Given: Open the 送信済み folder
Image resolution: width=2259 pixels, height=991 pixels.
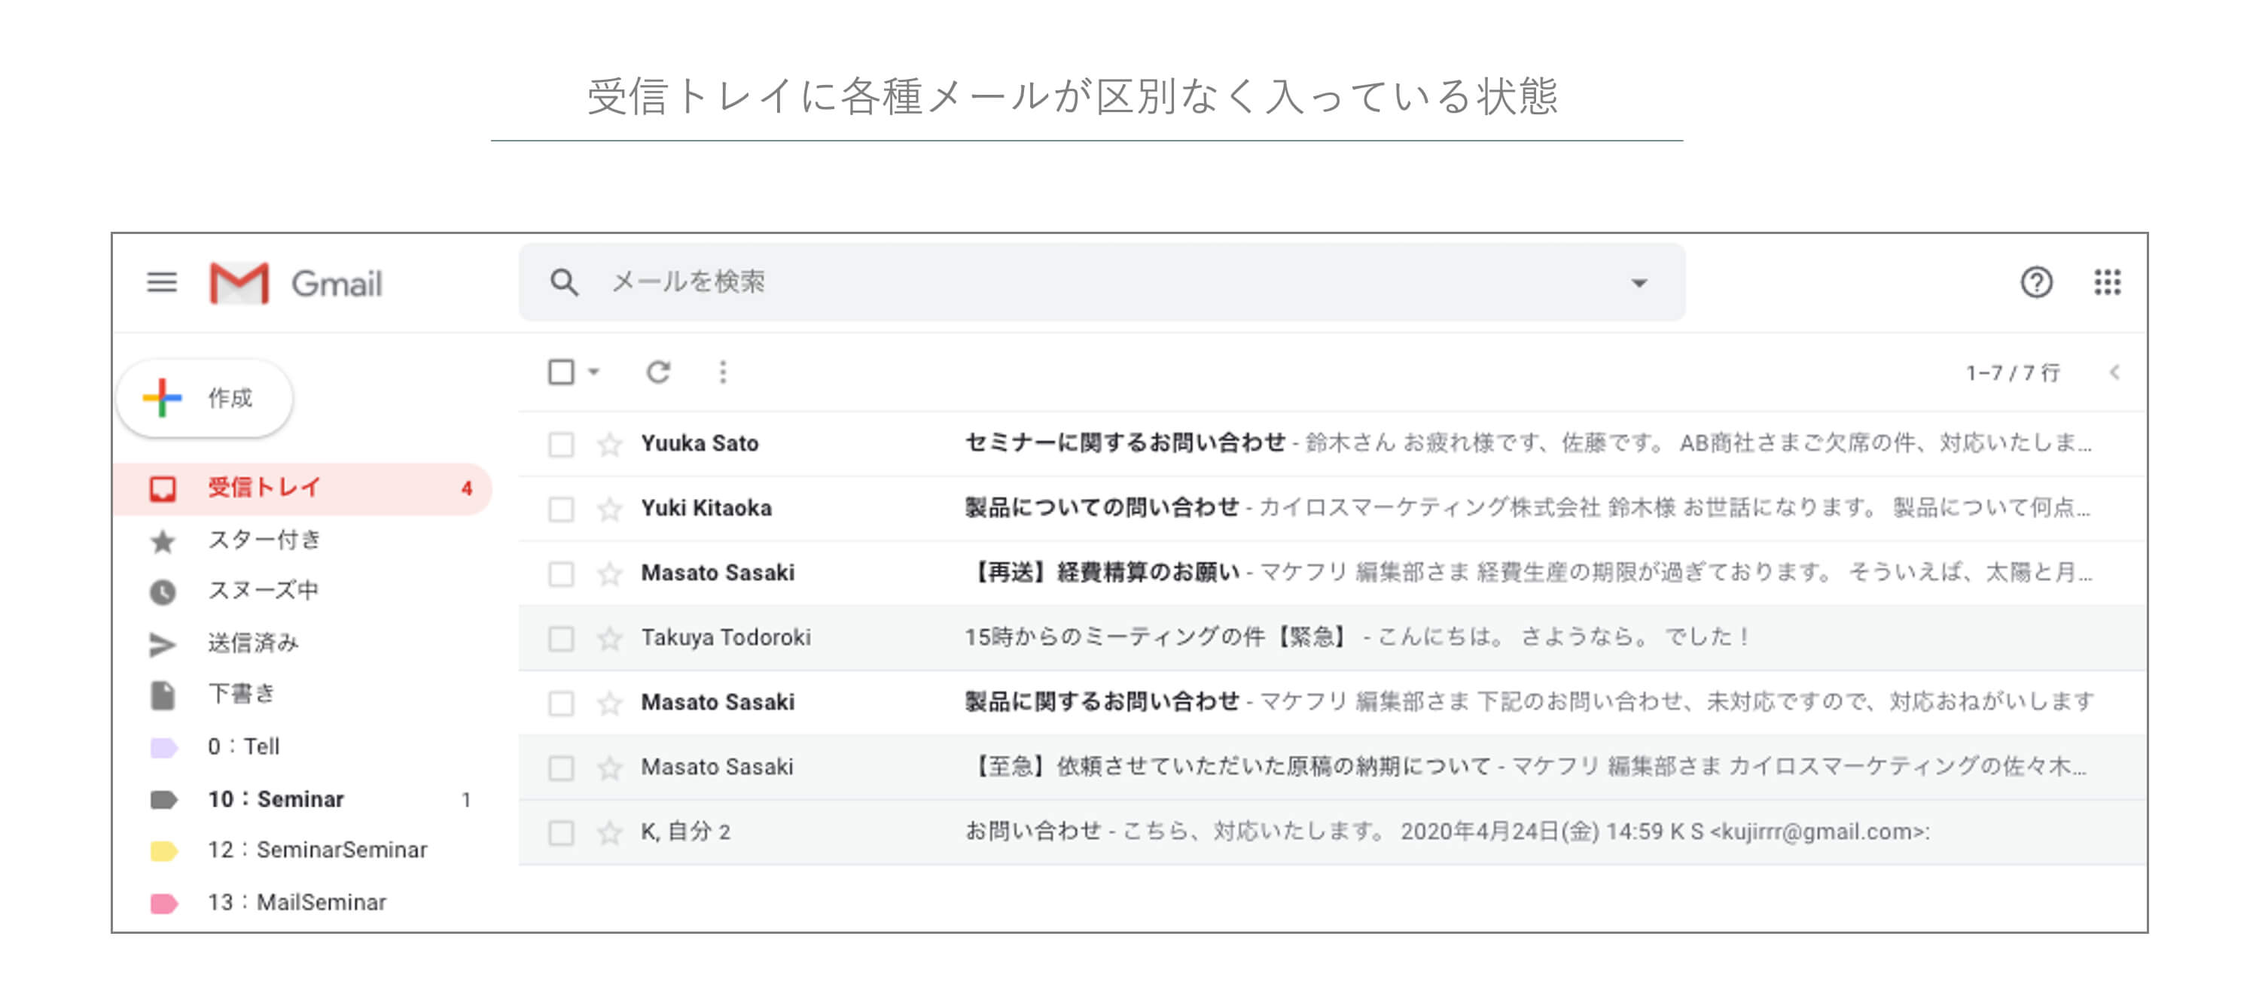Looking at the screenshot, I should point(303,643).
